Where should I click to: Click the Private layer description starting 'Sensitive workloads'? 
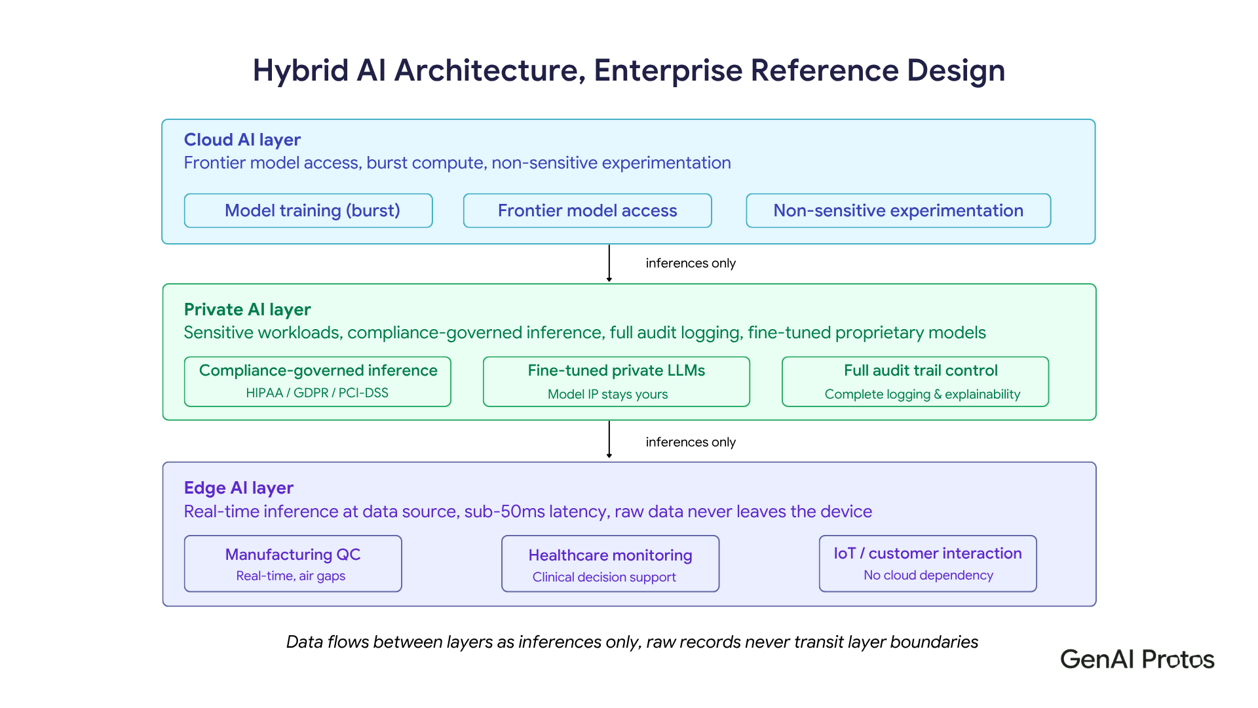tap(584, 332)
